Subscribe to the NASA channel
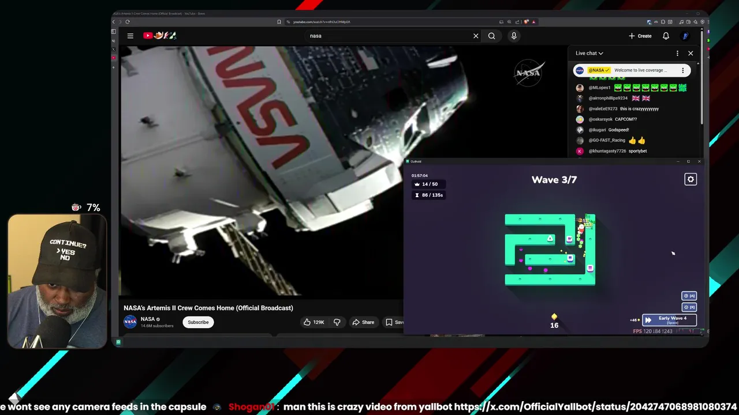The image size is (739, 415). [x=198, y=322]
